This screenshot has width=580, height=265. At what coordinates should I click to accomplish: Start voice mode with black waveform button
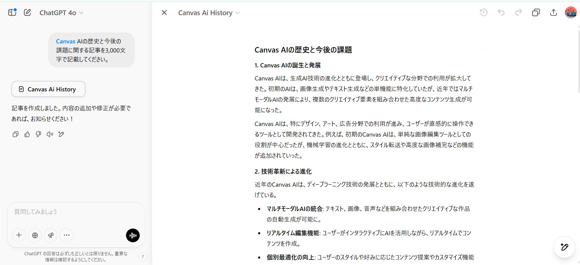(x=133, y=235)
